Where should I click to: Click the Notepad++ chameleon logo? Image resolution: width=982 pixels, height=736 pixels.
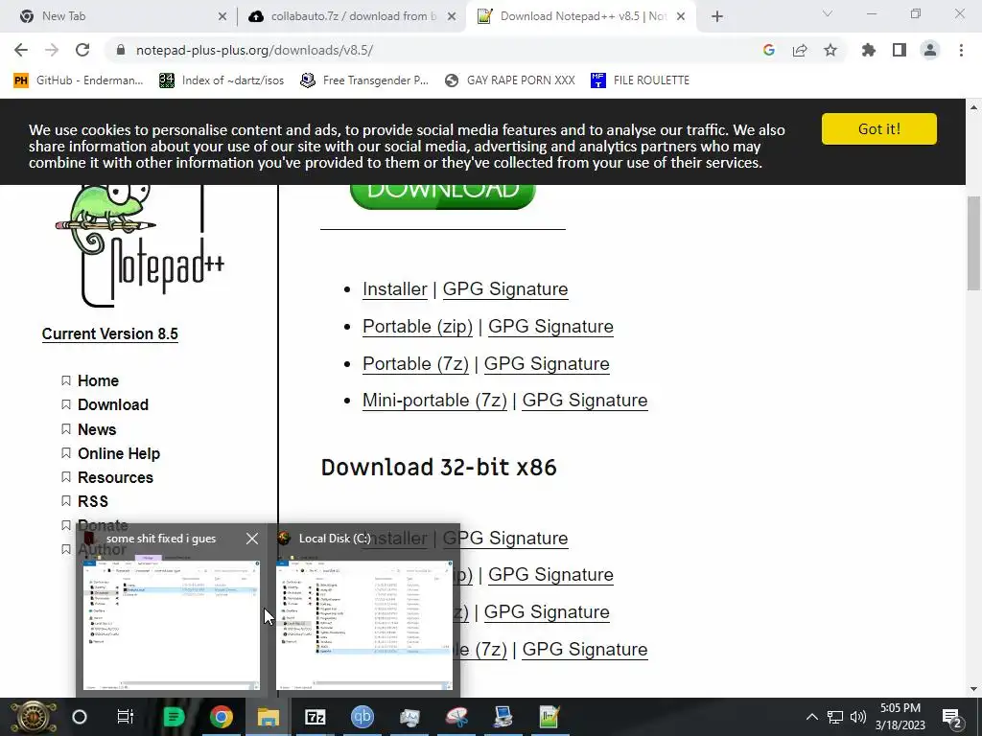coord(139,246)
